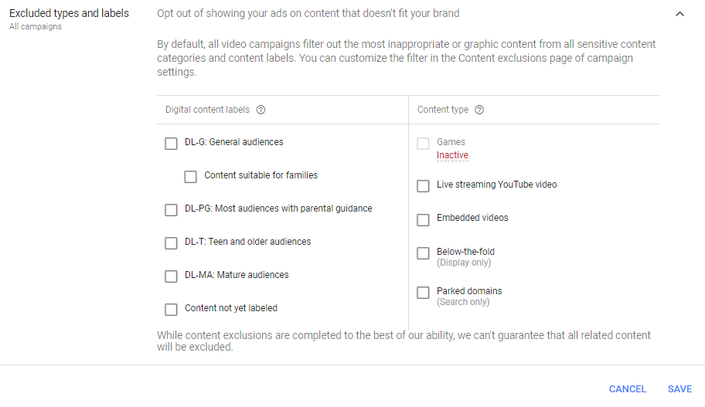Collapse the Excluded types and labels section
705x407 pixels.
(x=679, y=14)
